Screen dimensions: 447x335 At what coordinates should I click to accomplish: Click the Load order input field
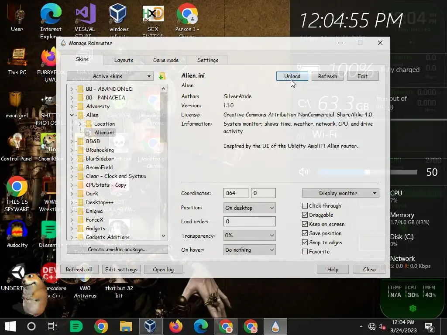point(249,221)
